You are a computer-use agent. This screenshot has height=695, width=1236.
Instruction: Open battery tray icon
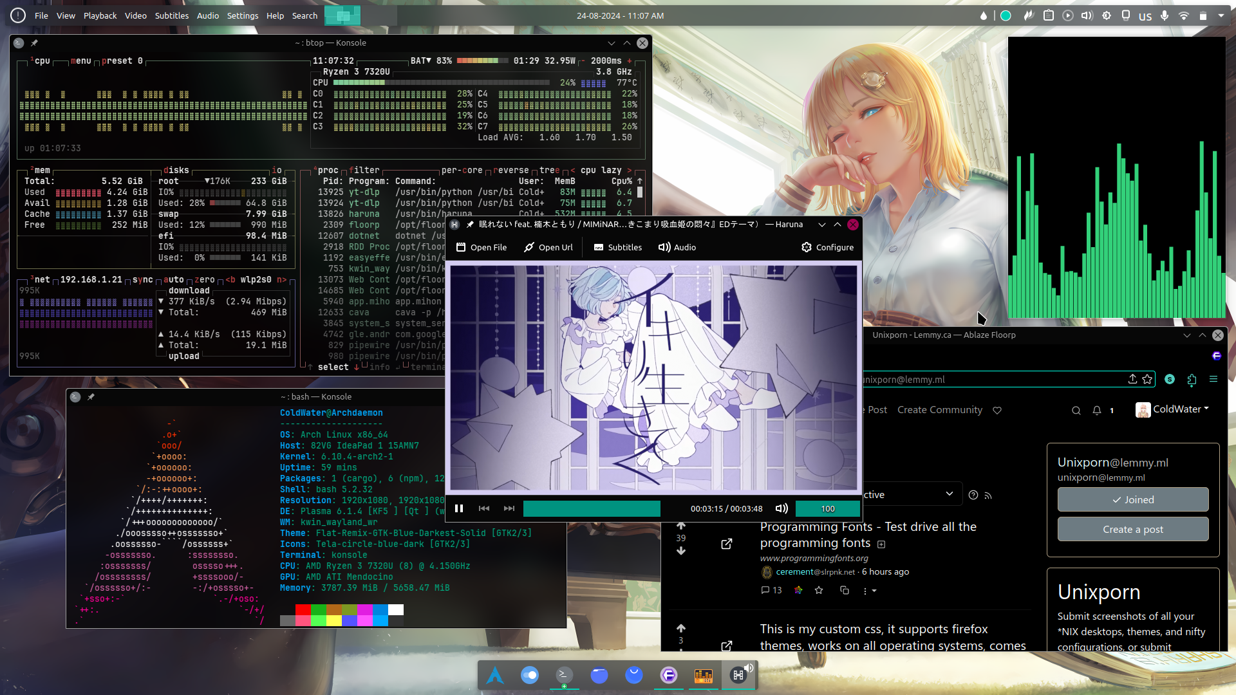click(1203, 15)
